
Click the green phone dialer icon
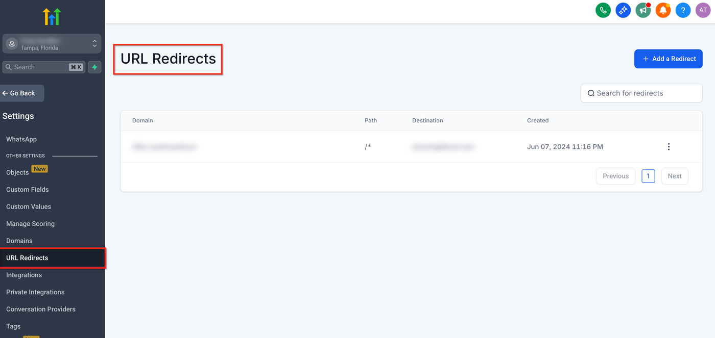(603, 10)
